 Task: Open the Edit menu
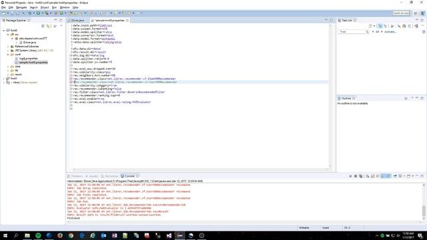pos(11,7)
